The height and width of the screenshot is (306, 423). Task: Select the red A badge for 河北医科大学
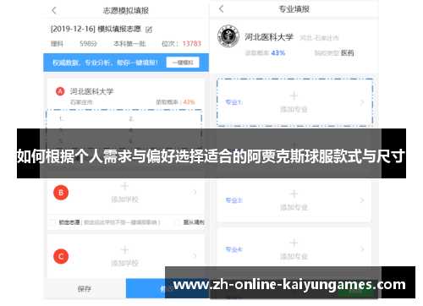click(60, 91)
